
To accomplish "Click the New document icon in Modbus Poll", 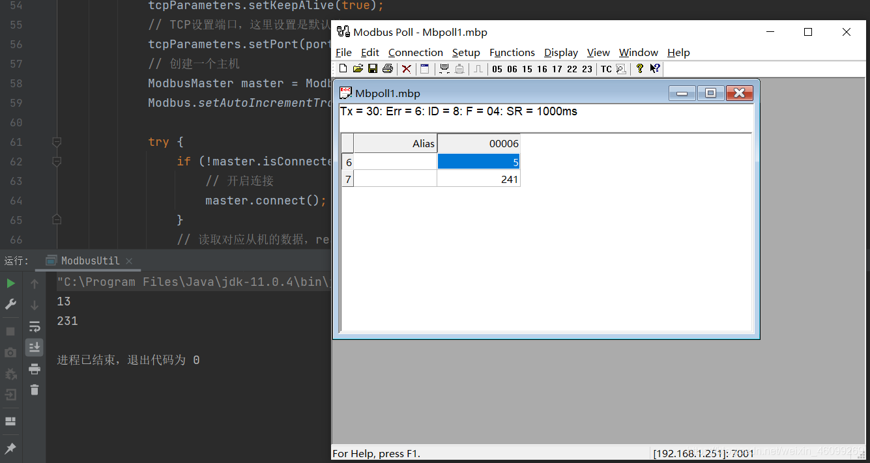I will coord(343,69).
